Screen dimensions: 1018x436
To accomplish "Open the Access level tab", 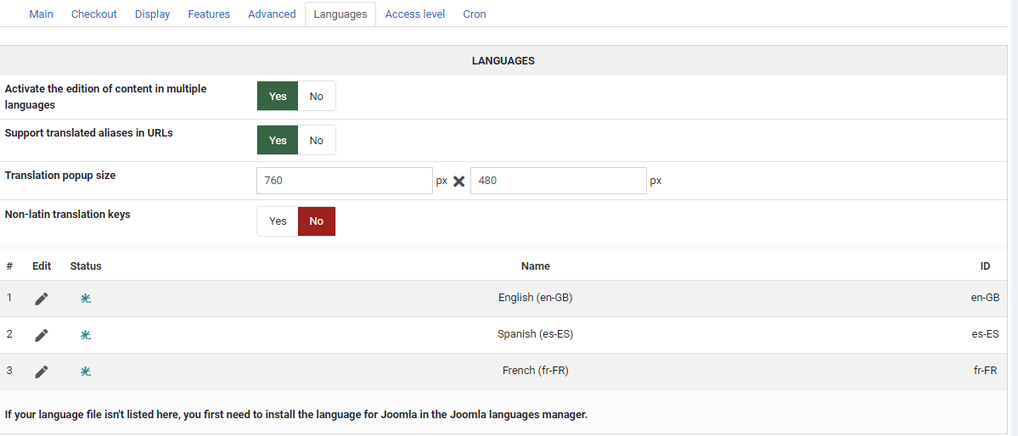I will pos(414,14).
